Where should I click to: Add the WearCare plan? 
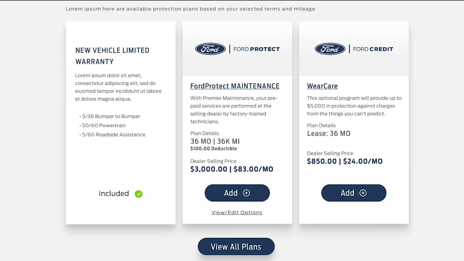pos(354,193)
